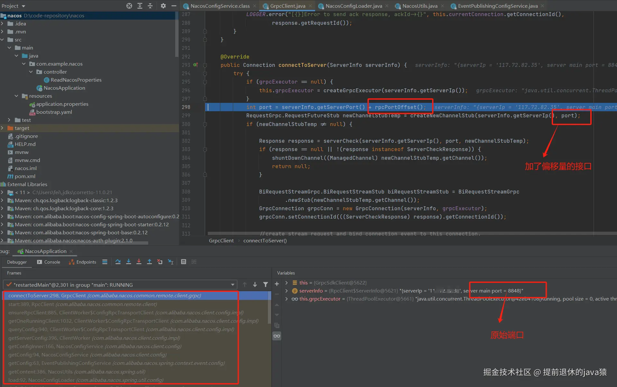Viewport: 617px width, 387px height.
Task: Click GrpcClient breadcrumb
Action: click(221, 240)
